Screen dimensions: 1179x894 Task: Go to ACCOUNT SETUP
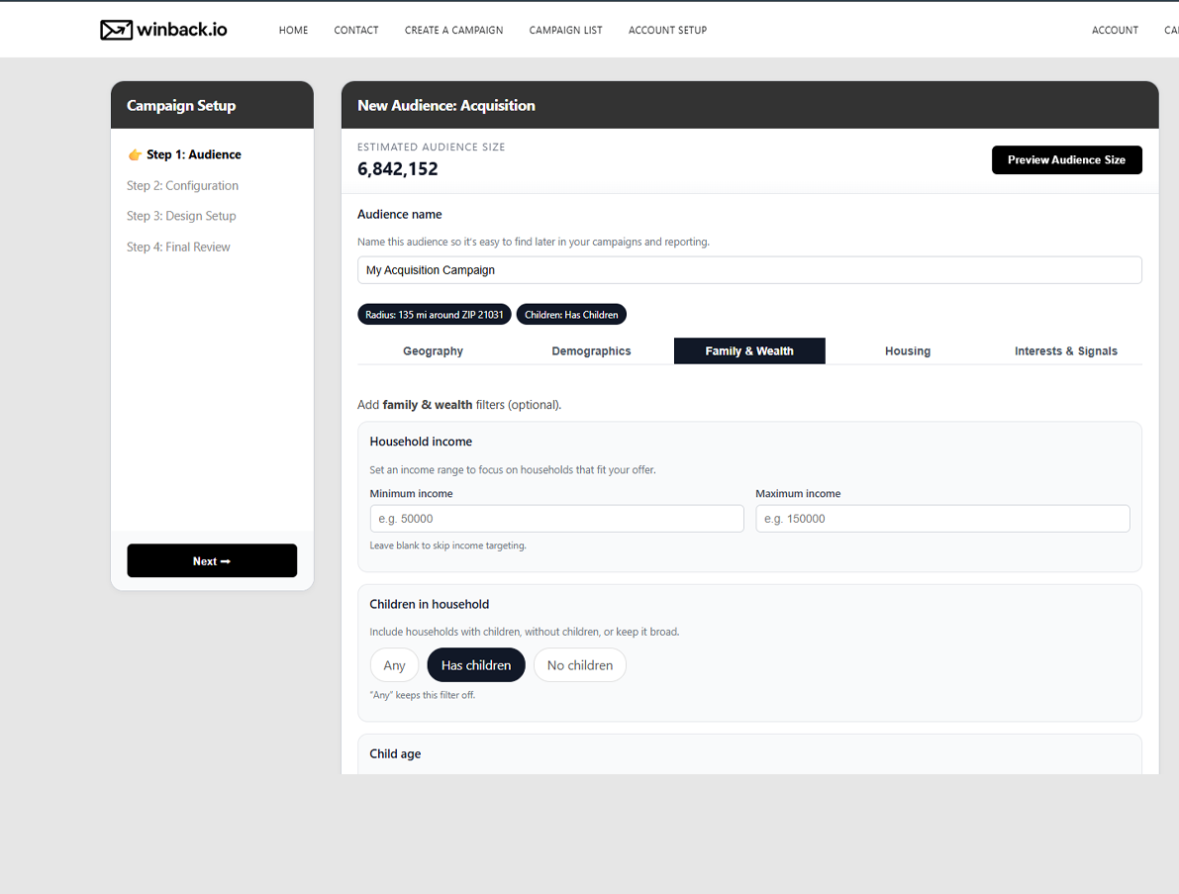(x=667, y=30)
